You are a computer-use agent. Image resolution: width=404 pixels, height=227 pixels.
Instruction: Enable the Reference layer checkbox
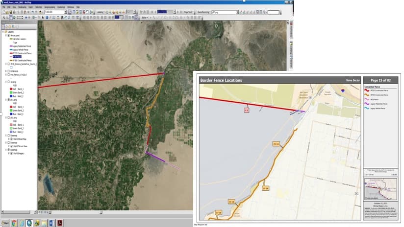9,71
